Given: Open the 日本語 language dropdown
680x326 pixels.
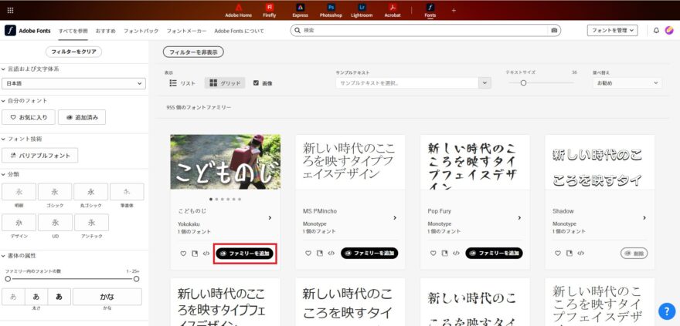Looking at the screenshot, I should tap(73, 83).
